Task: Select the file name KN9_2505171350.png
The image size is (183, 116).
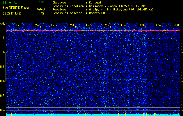Action: click(x=16, y=8)
